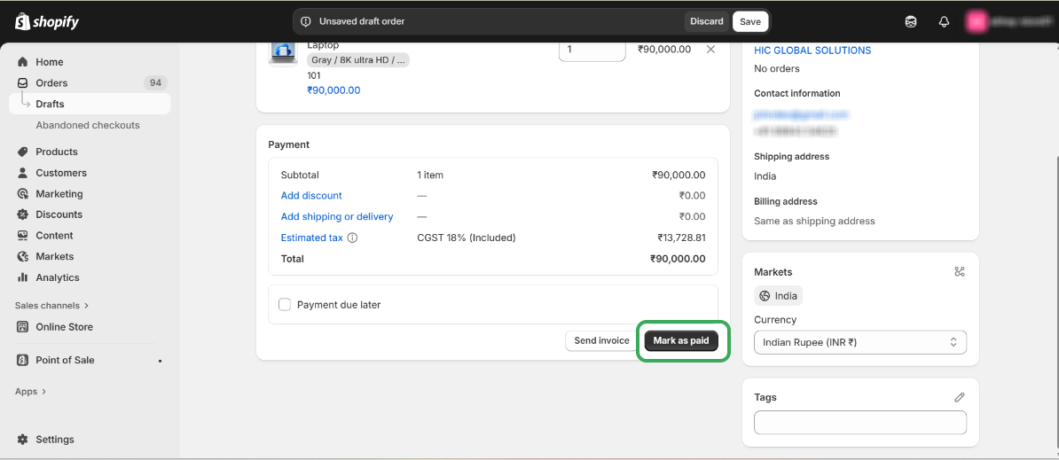Click the Send invoice button
The image size is (1059, 460).
(x=601, y=340)
